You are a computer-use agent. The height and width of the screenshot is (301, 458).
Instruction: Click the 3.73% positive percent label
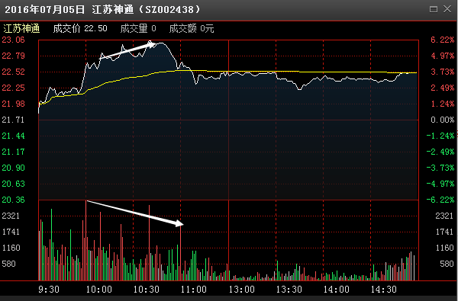tap(443, 72)
